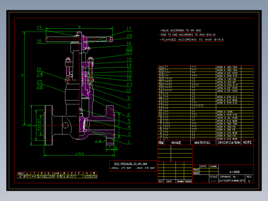Image resolution: width=268 pixels, height=201 pixels.
Task: Click the '-SEAT: 275 BAR' text
Action: point(145,168)
